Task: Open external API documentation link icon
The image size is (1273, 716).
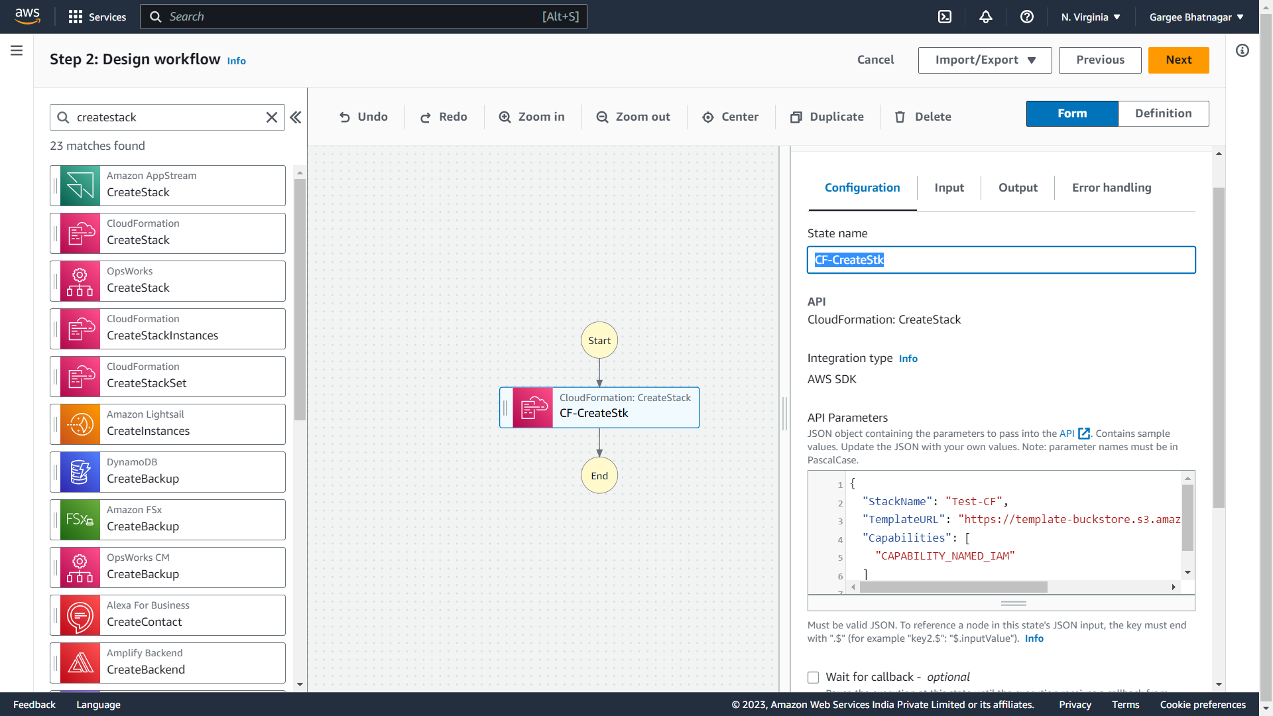Action: 1084,434
